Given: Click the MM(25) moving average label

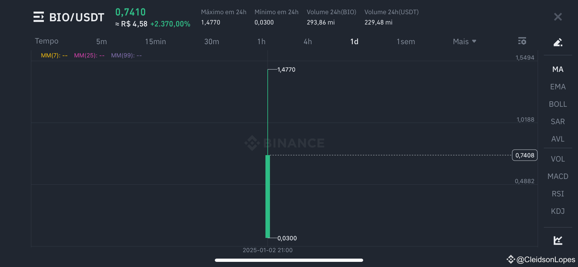Looking at the screenshot, I should click(89, 55).
